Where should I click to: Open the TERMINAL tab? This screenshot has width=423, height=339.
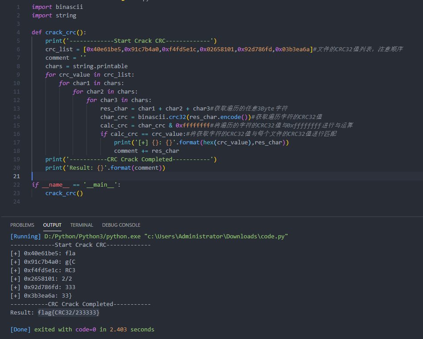82,225
